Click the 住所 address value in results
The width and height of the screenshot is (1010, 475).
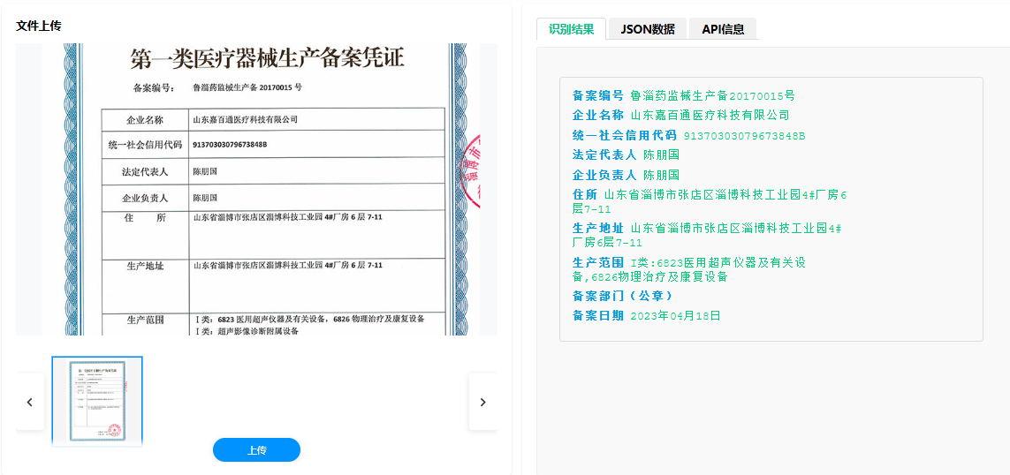click(x=710, y=201)
